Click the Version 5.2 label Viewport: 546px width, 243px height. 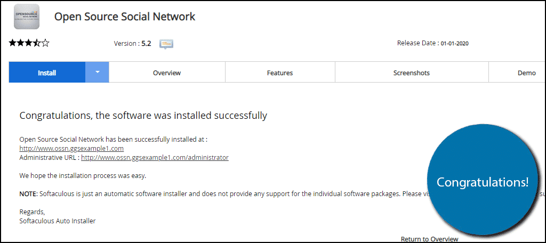pyautogui.click(x=132, y=44)
